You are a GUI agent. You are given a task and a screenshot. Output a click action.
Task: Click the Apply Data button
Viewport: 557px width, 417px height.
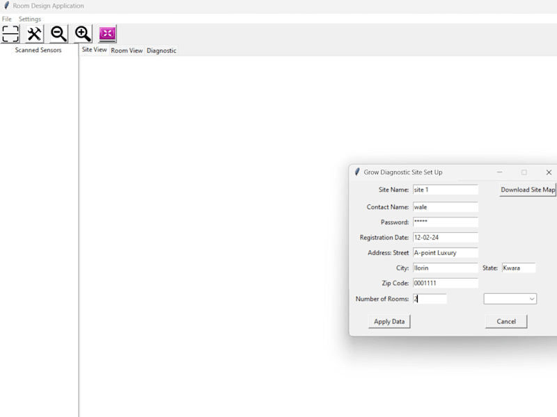point(389,322)
